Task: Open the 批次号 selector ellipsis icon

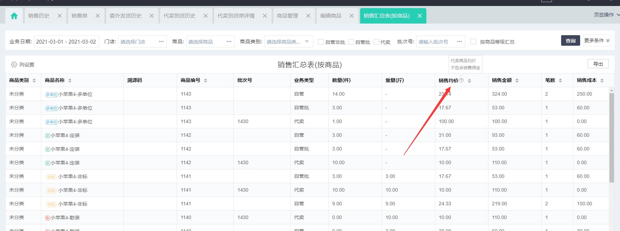Action: 459,41
